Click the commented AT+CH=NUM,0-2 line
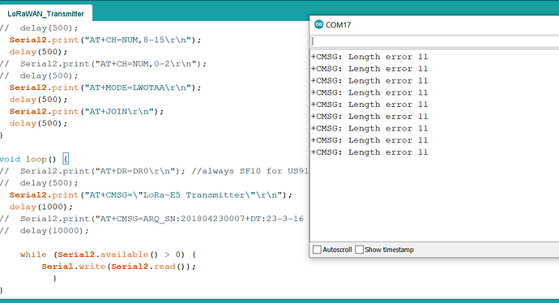Image resolution: width=559 pixels, height=303 pixels. (x=104, y=64)
